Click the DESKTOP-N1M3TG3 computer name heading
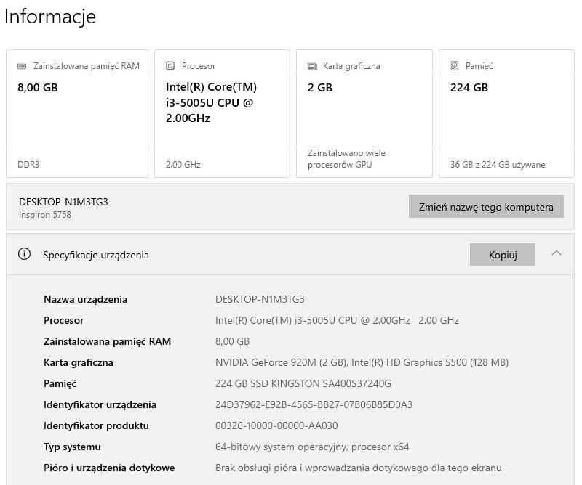Screen dimensions: 582x485 (x=63, y=202)
